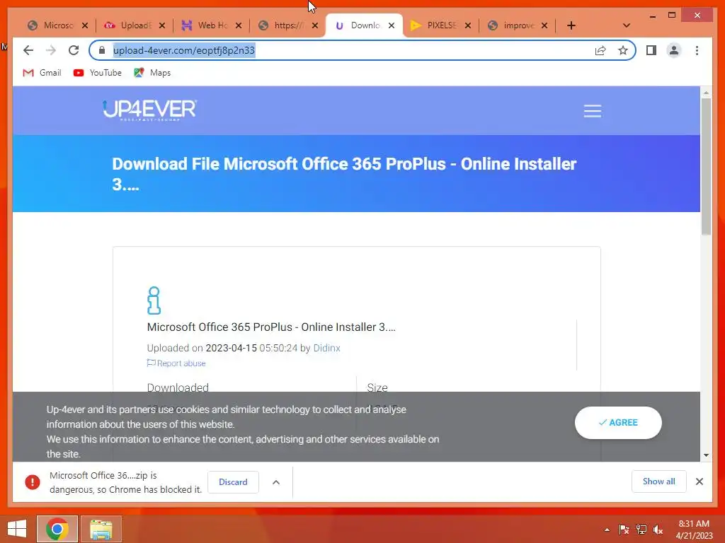Image resolution: width=725 pixels, height=543 pixels.
Task: Close the Downlo tab
Action: (392, 25)
